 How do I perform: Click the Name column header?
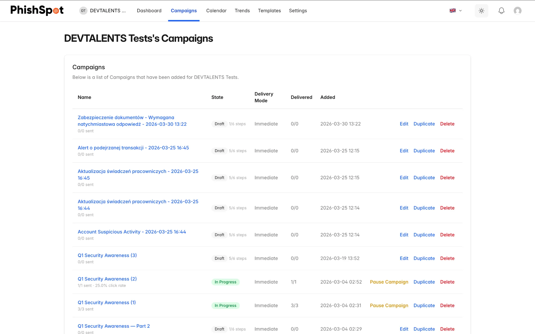84,97
